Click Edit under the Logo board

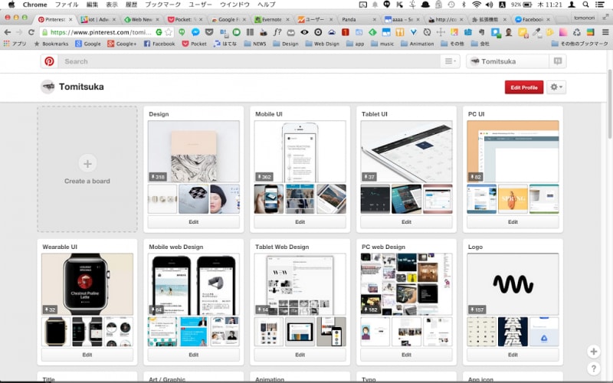click(x=512, y=355)
